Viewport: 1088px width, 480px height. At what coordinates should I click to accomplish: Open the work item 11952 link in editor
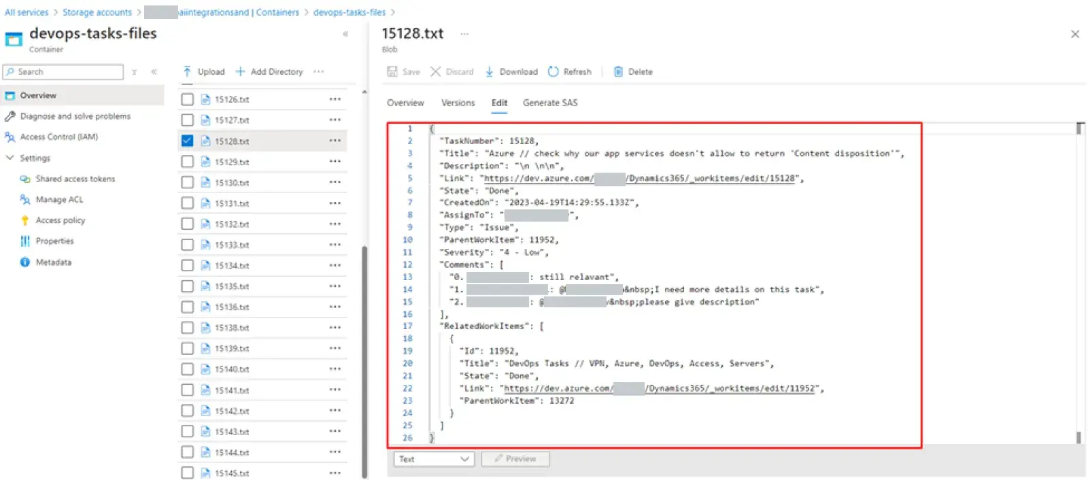660,388
